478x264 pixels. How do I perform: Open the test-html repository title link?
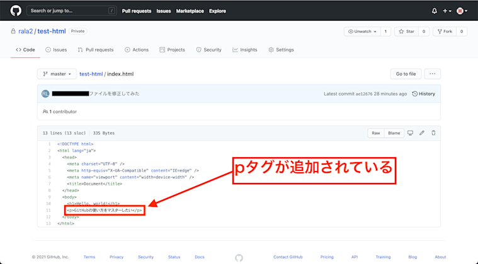pos(52,31)
